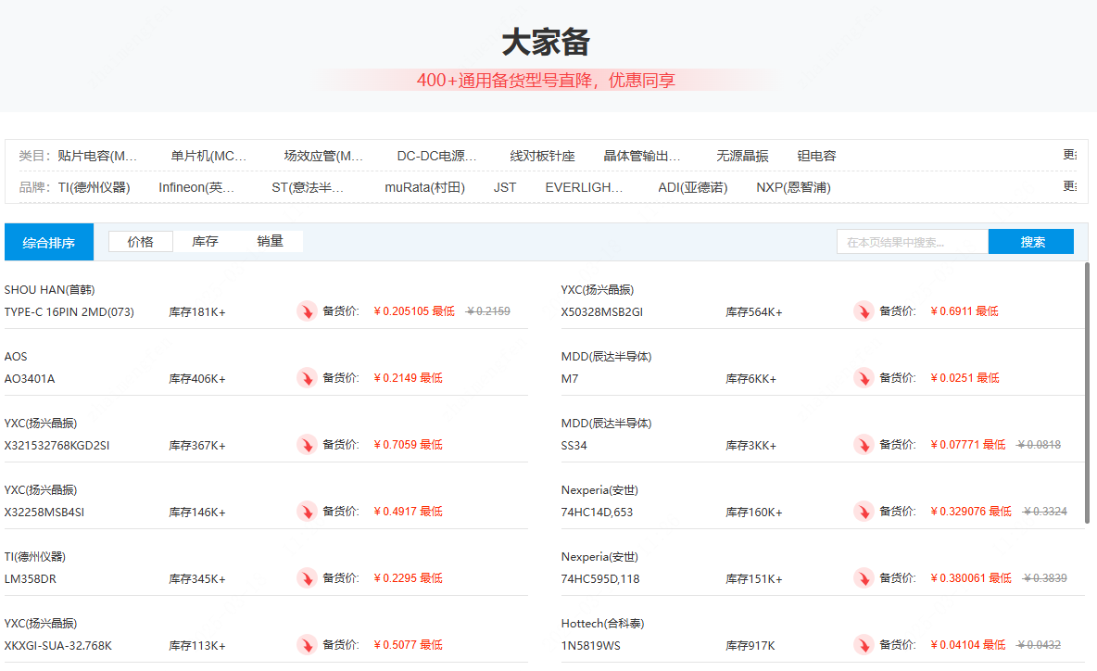Click the price-drop arrow icon beside AO3401A
The height and width of the screenshot is (671, 1097).
pyautogui.click(x=307, y=378)
